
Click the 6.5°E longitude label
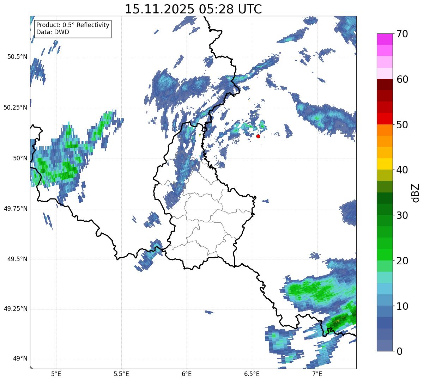[x=252, y=374]
